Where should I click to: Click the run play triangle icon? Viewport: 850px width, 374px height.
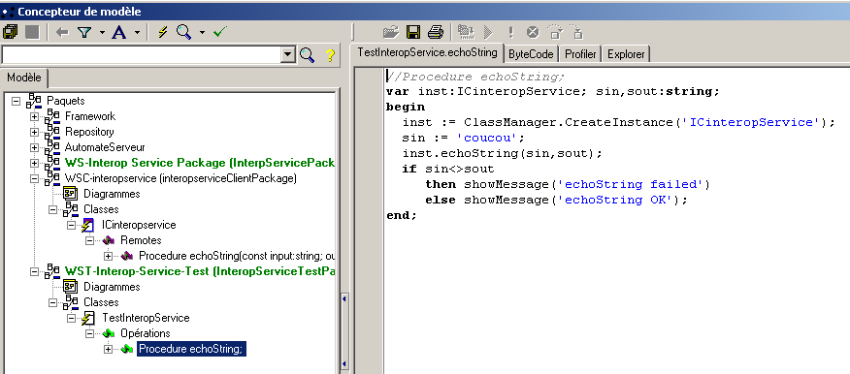pos(488,33)
